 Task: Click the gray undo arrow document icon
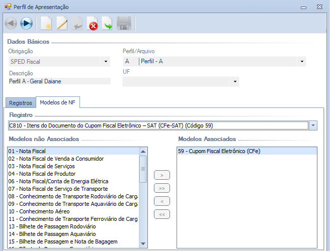77,24
